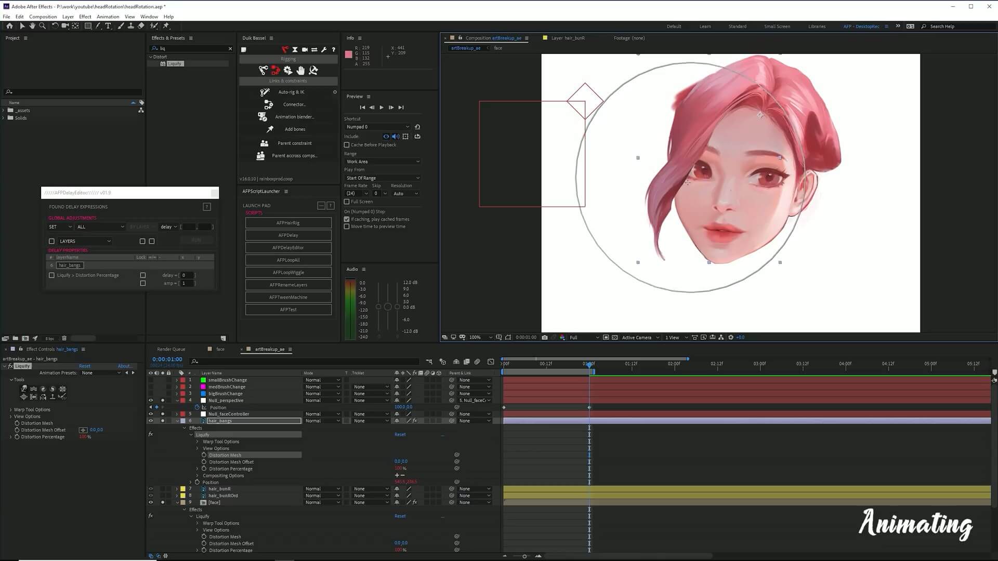Open the Effect menu

coord(85,17)
